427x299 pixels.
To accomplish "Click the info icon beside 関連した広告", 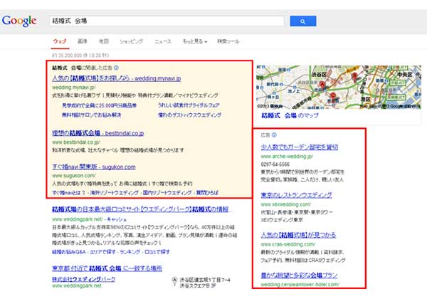I will (116, 68).
